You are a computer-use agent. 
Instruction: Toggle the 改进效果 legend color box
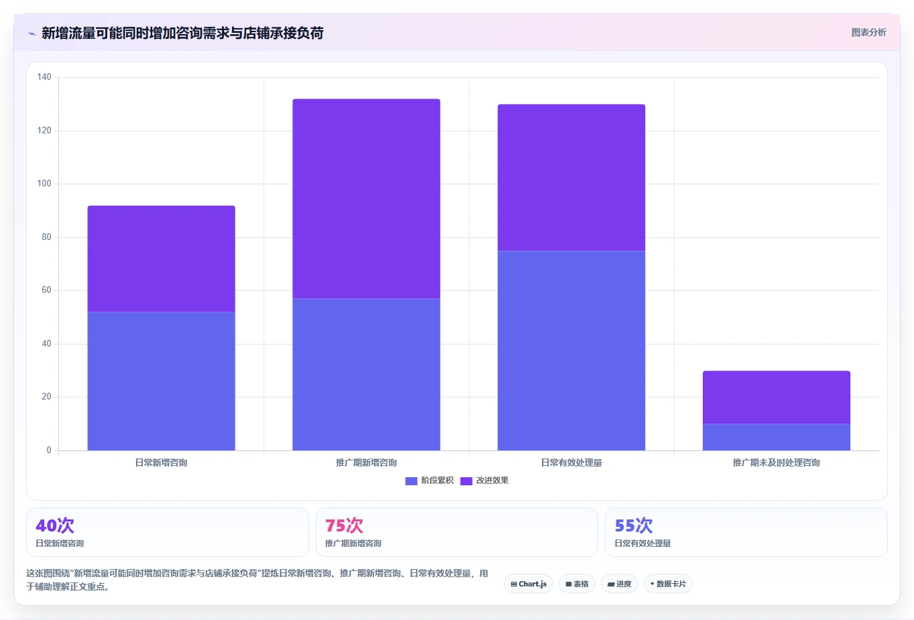(466, 481)
